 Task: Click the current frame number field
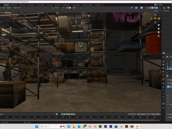132,114
